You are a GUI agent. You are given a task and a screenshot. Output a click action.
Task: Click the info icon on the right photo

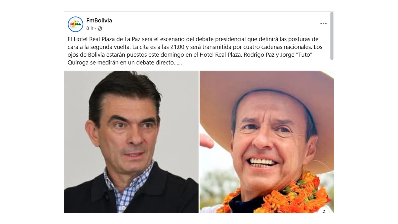324,211
